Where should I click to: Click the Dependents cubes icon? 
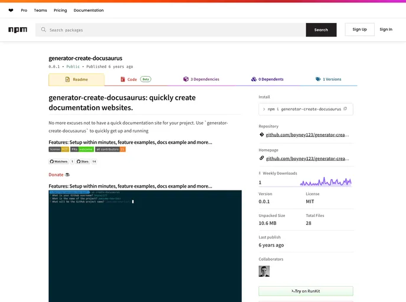click(254, 79)
